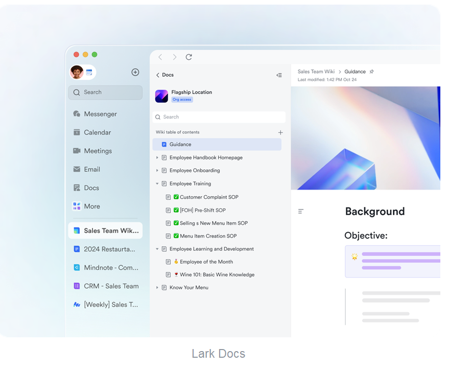Open the user profile avatar
The height and width of the screenshot is (370, 471).
[x=77, y=73]
